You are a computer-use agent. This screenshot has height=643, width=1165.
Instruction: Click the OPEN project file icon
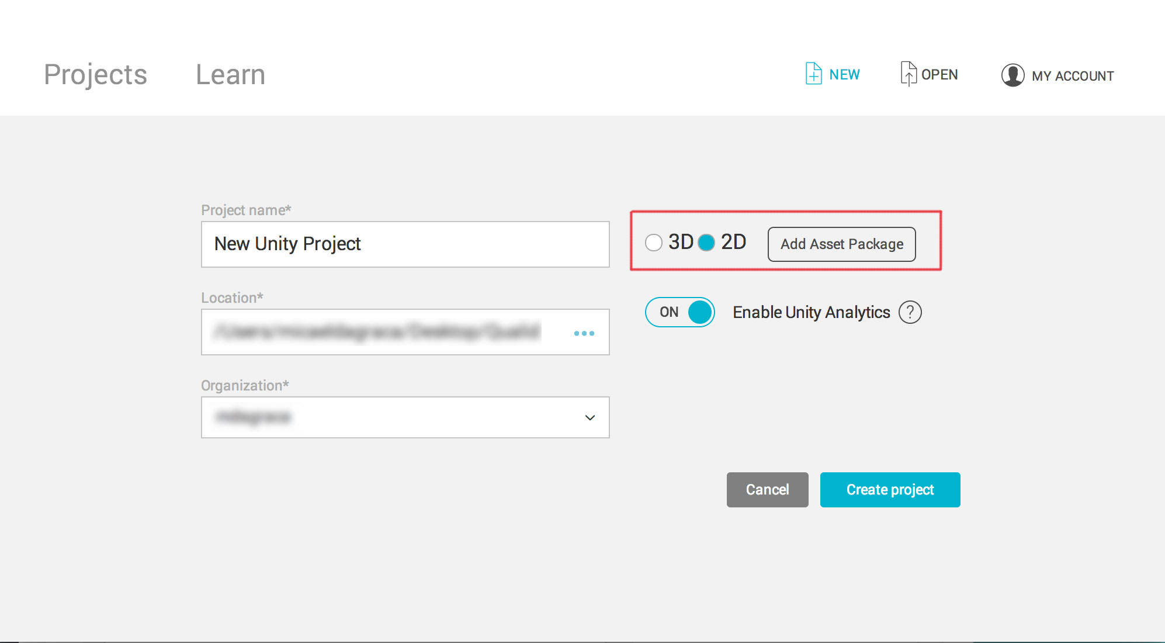tap(909, 74)
